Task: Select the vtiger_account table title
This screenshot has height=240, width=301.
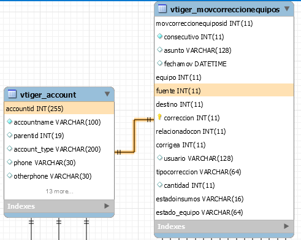Action: pos(48,95)
